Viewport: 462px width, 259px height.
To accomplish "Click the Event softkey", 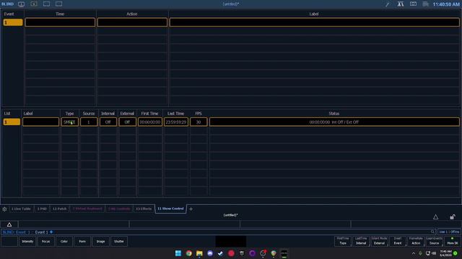I will (x=398, y=241).
